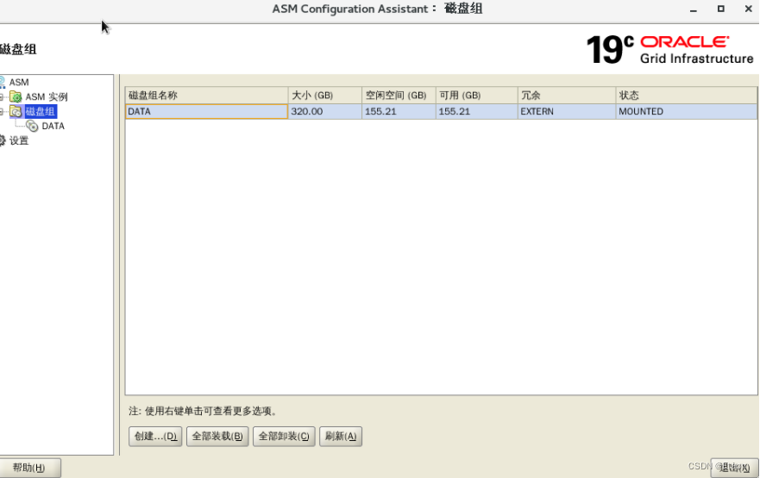Sort by 磁盘组名称 column header

click(x=206, y=96)
